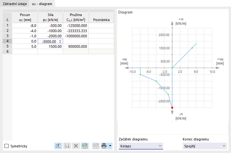231x153 pixels.
Task: Click the spring cell -1000000.000
Action: pos(76,36)
